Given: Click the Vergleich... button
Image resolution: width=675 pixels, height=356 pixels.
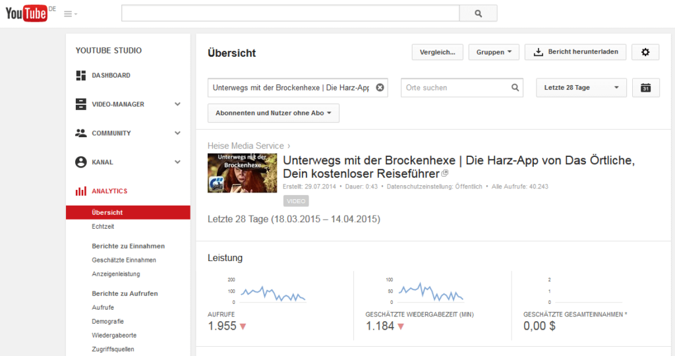Looking at the screenshot, I should click(x=438, y=52).
